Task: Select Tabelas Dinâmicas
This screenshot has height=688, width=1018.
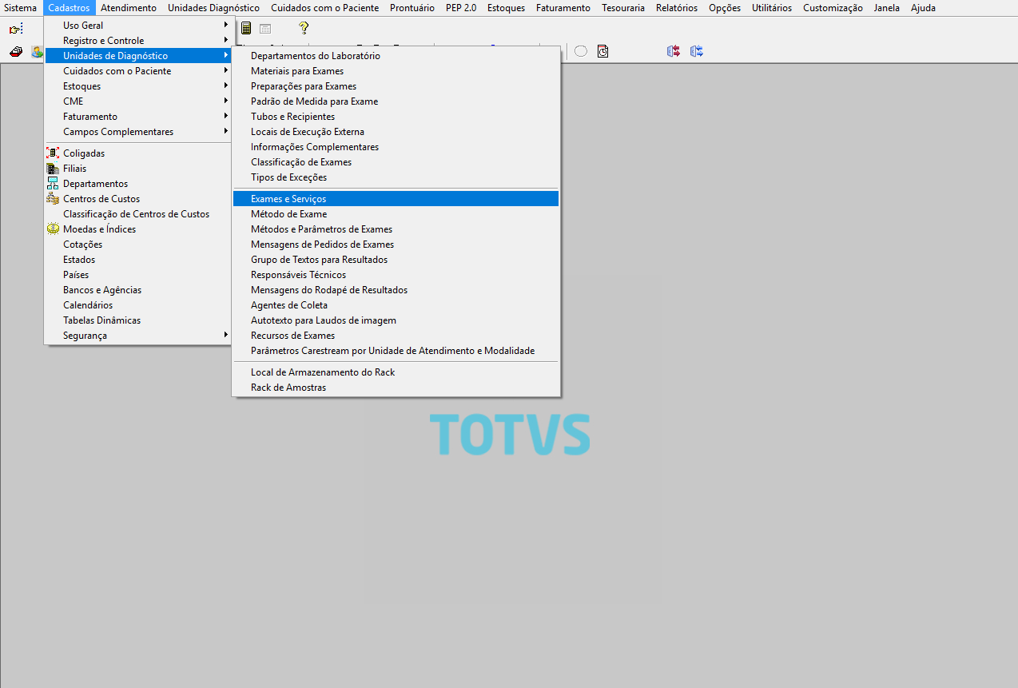Action: (x=139, y=320)
